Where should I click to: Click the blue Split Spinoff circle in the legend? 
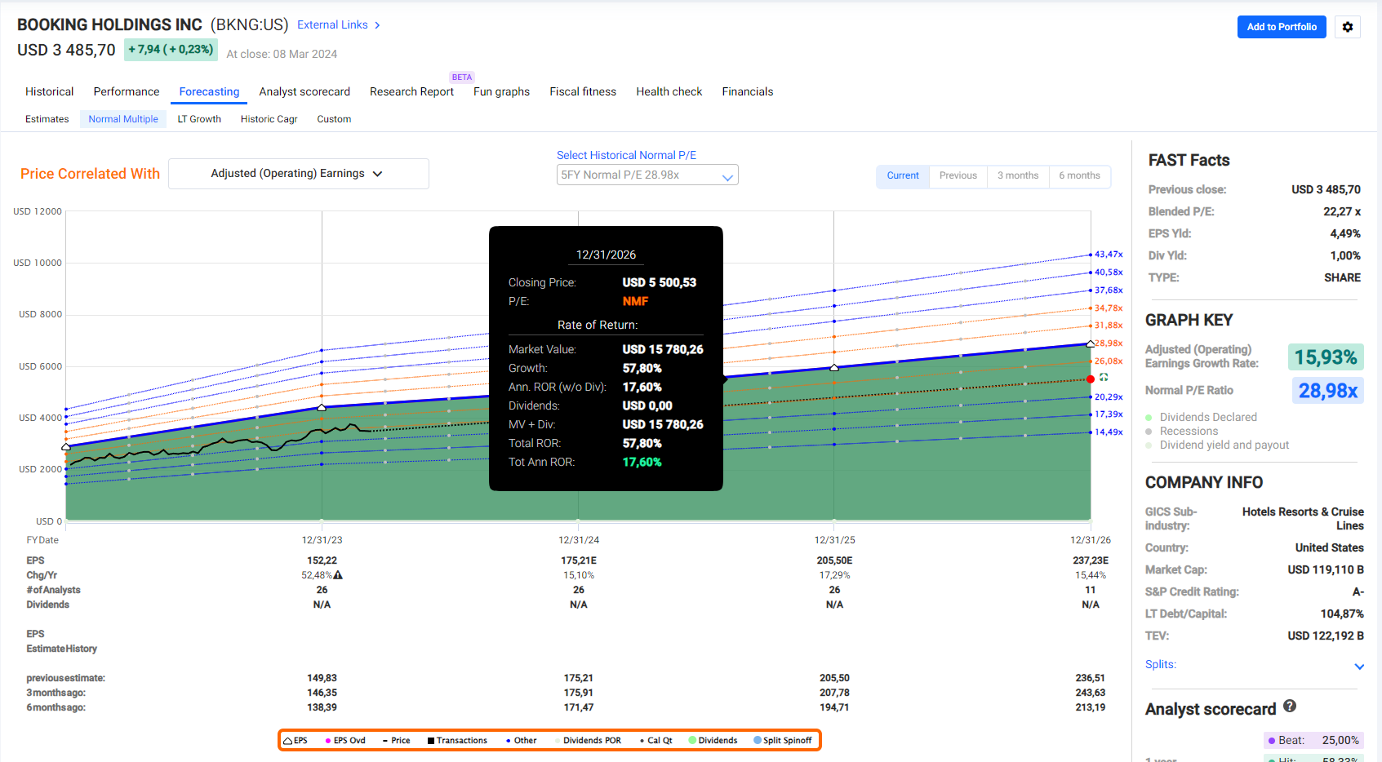pyautogui.click(x=758, y=741)
